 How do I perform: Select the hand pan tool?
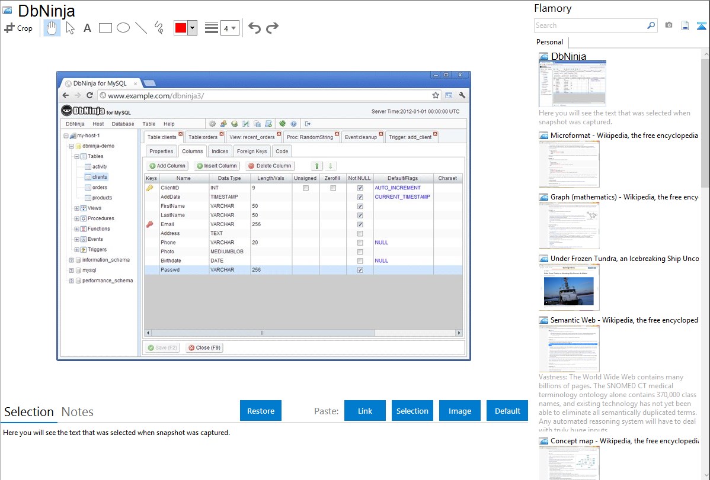(52, 28)
